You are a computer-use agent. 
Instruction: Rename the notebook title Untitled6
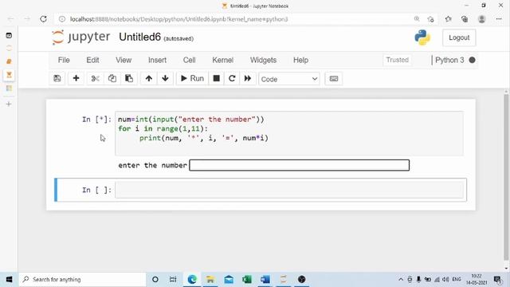click(x=140, y=37)
